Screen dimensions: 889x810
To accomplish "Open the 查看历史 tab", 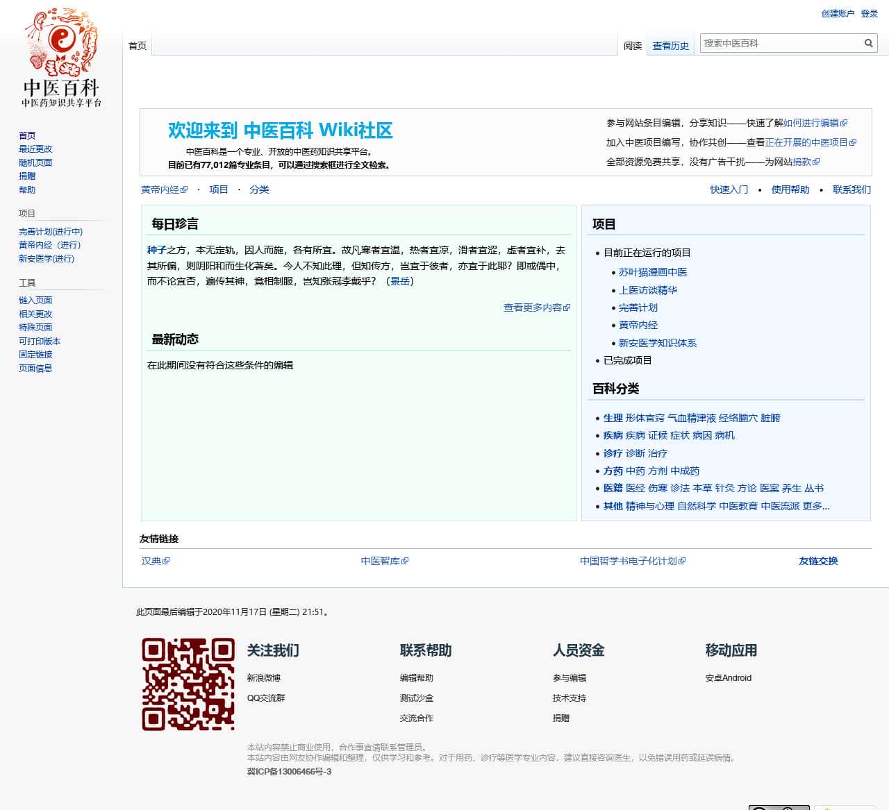I will pos(671,46).
